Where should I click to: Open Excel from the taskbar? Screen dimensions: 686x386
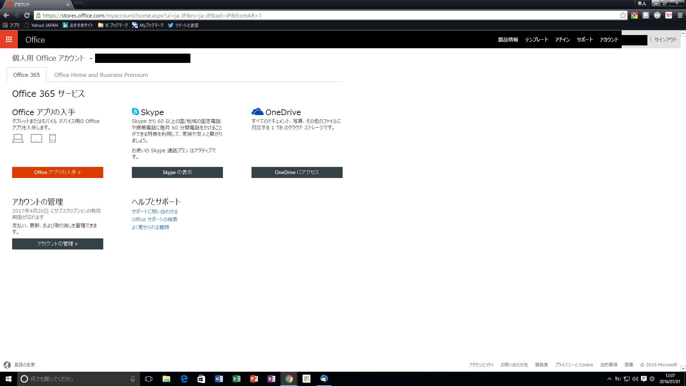[x=236, y=379]
